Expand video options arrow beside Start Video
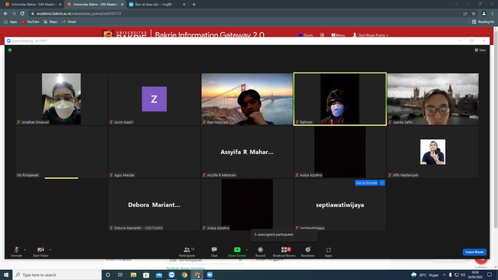The width and height of the screenshot is (498, 280). click(x=50, y=250)
